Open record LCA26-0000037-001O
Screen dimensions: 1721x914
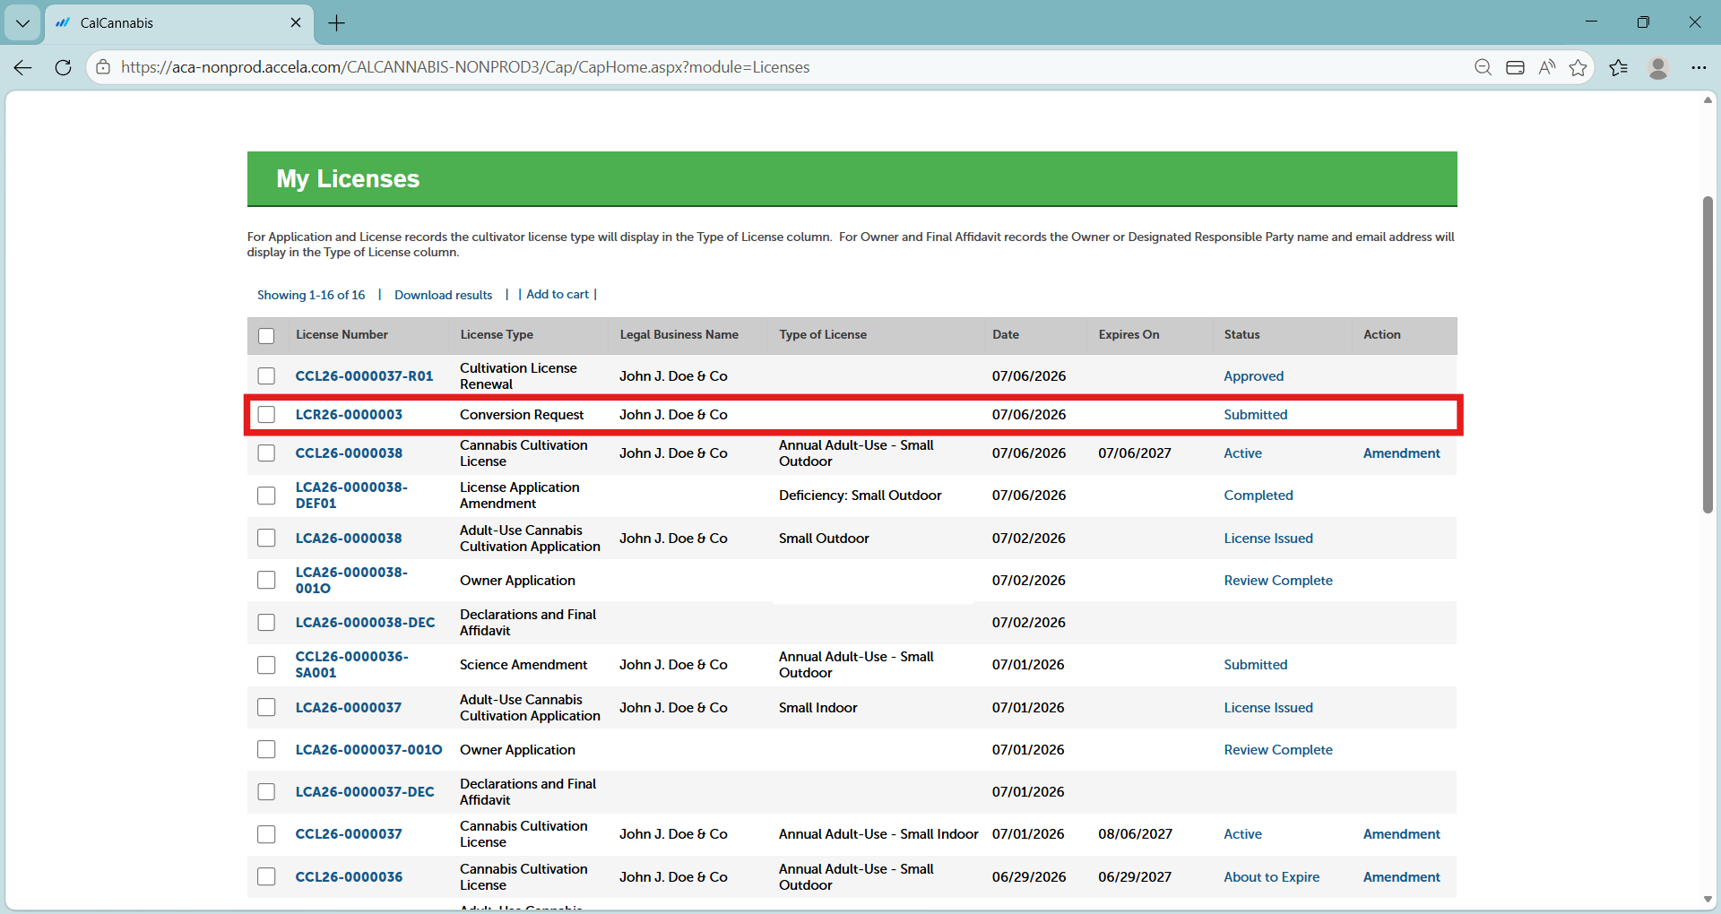(368, 750)
